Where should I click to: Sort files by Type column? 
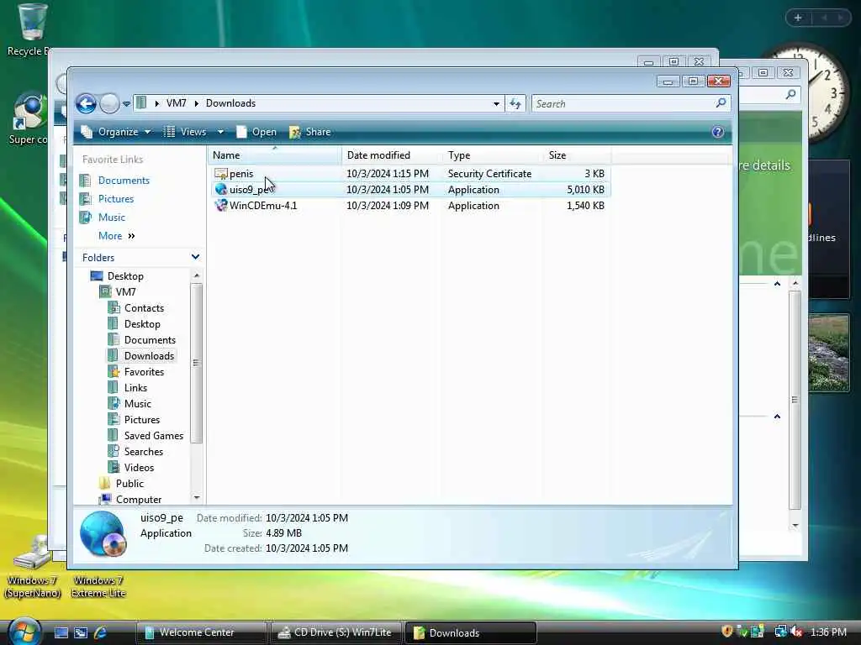492,155
